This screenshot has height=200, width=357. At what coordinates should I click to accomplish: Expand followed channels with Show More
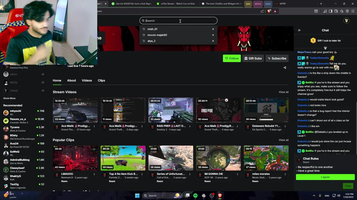click(x=9, y=98)
